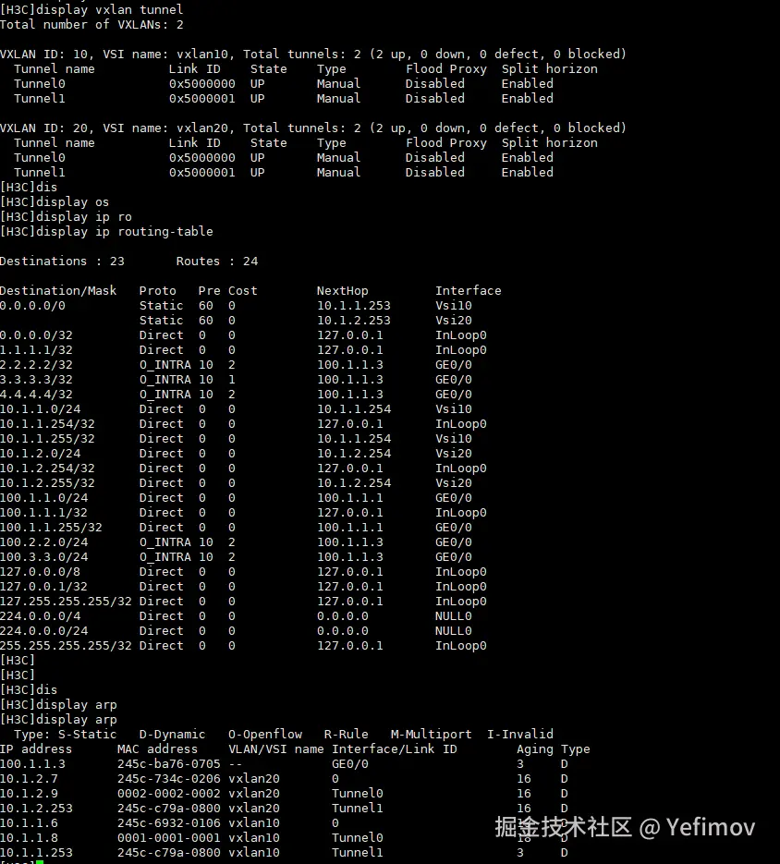Click ARP entry IP 10.1.1.8

(x=29, y=838)
